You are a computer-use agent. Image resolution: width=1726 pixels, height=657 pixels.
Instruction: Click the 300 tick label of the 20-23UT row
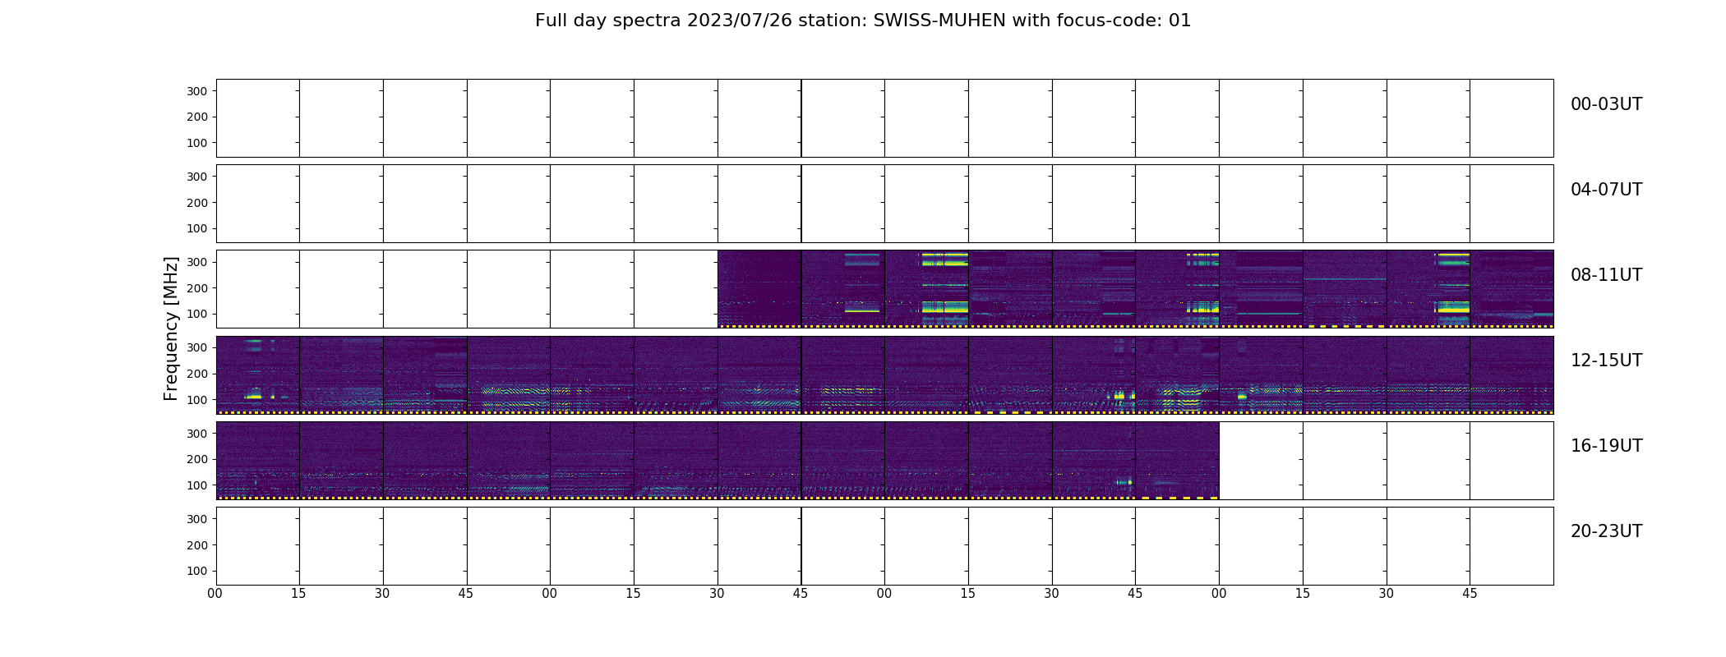pos(197,519)
